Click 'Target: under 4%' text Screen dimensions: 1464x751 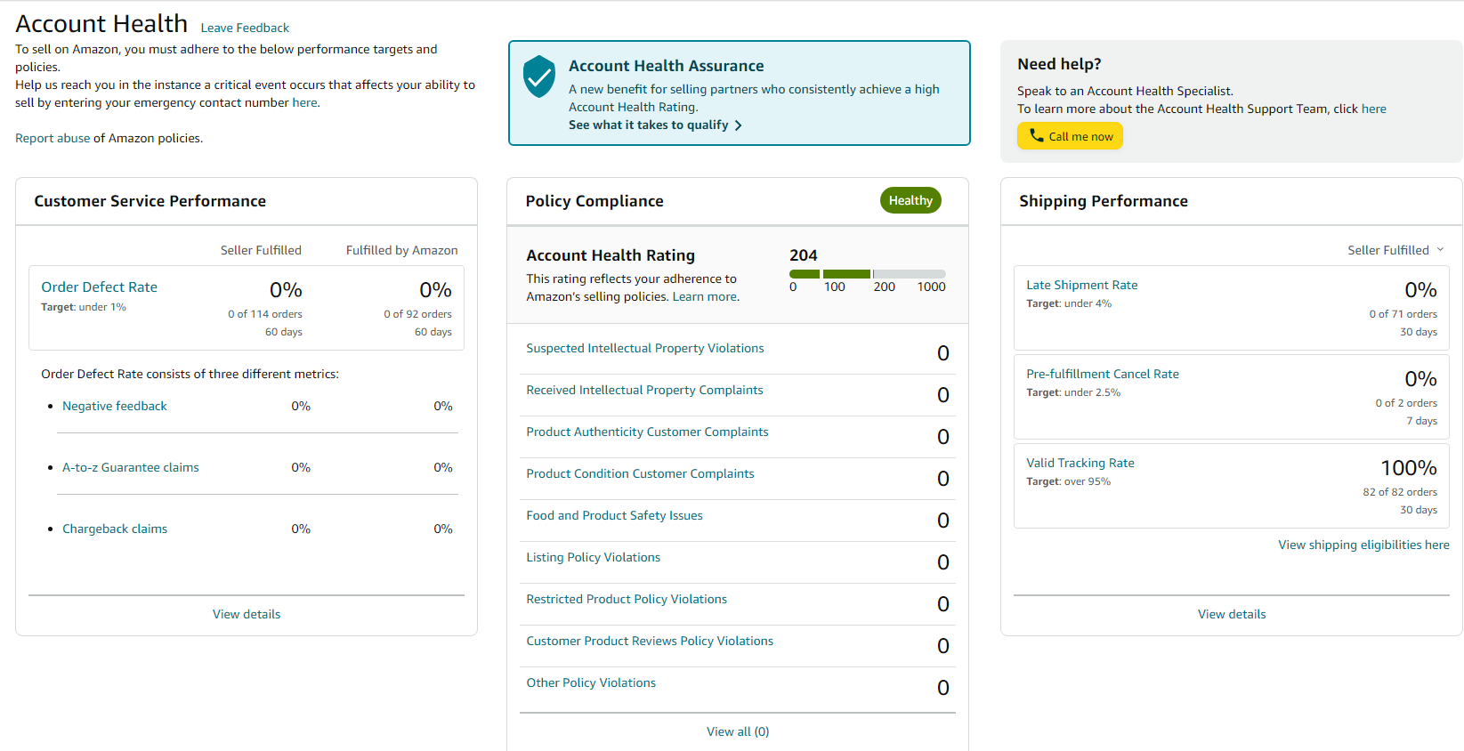(x=1069, y=303)
